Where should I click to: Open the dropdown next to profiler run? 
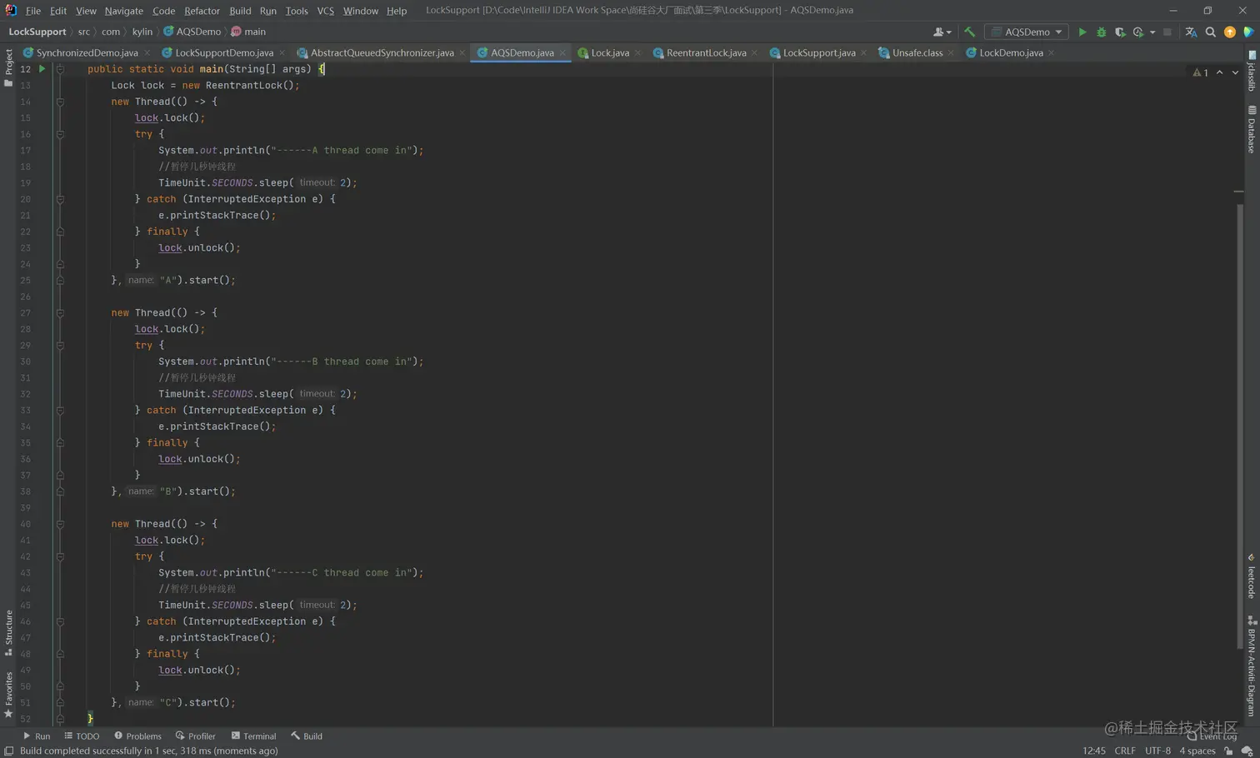coord(1152,32)
